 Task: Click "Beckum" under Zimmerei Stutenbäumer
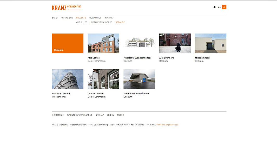pos(128,97)
